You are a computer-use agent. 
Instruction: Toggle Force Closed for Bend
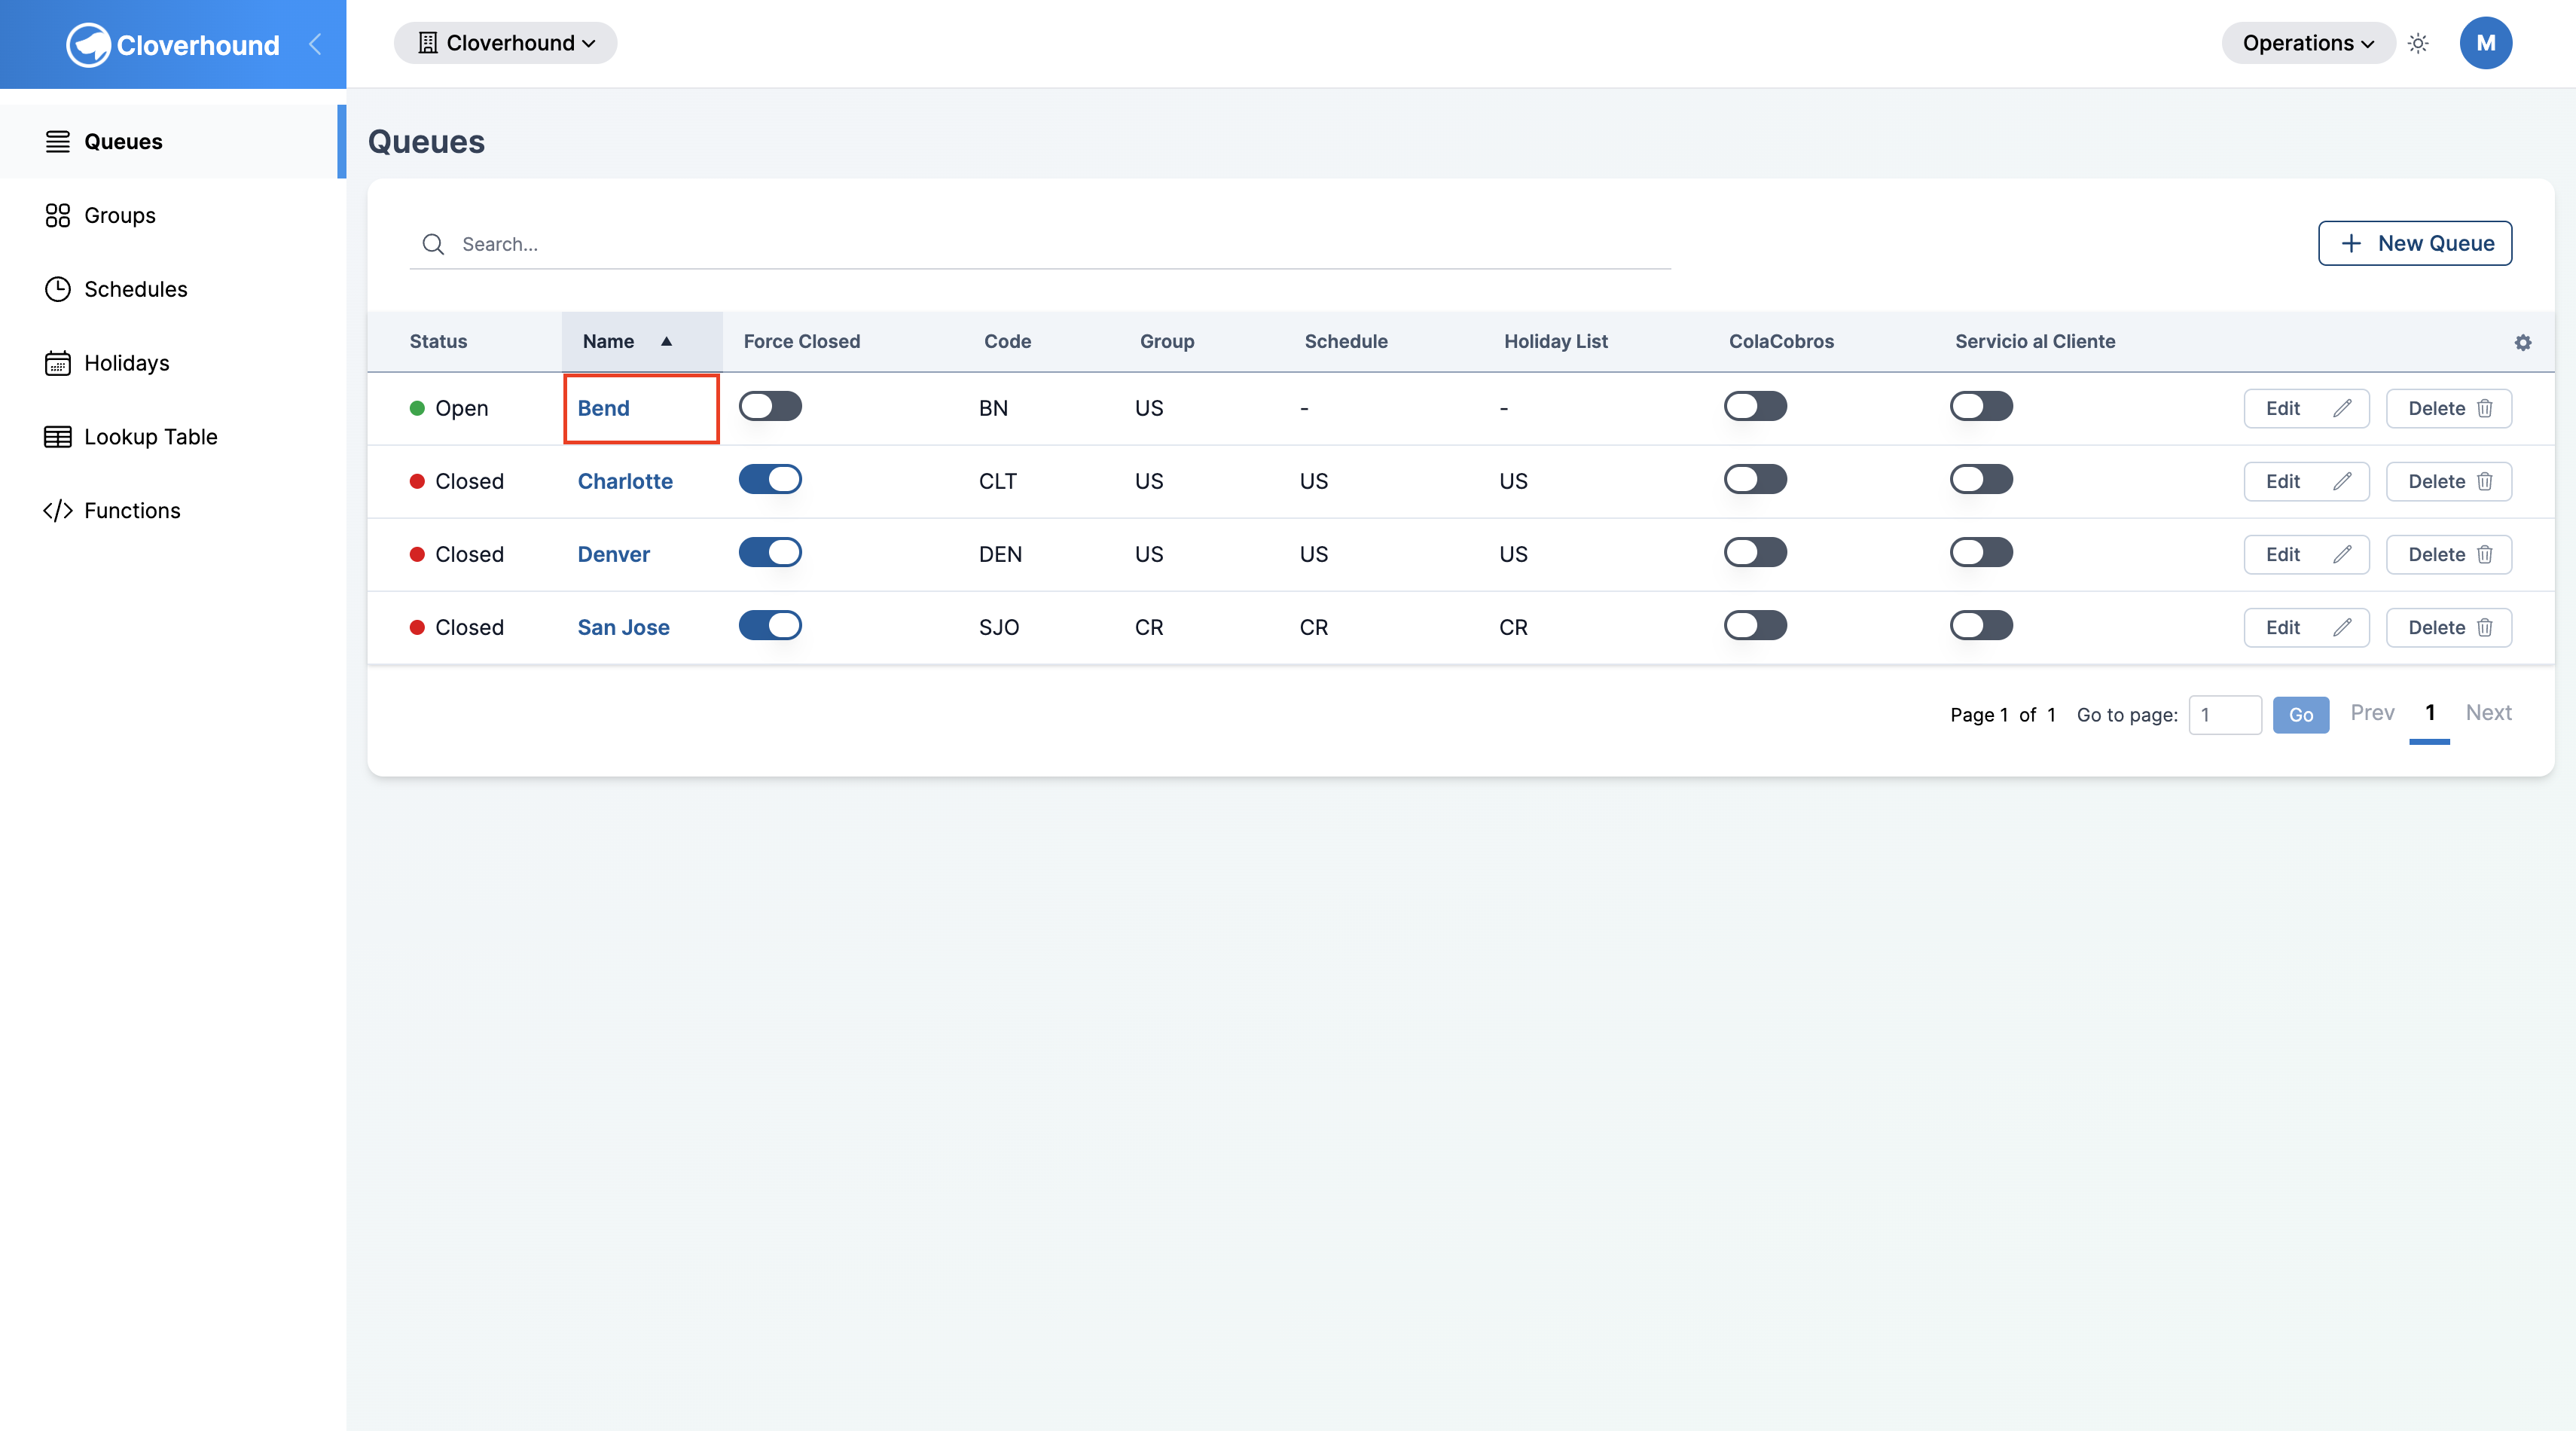pyautogui.click(x=770, y=406)
